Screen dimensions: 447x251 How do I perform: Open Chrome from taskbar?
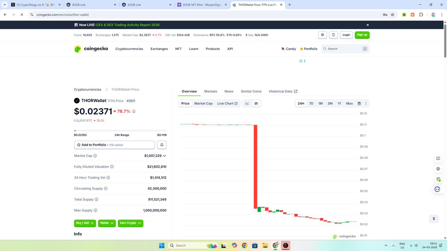pos(244,245)
